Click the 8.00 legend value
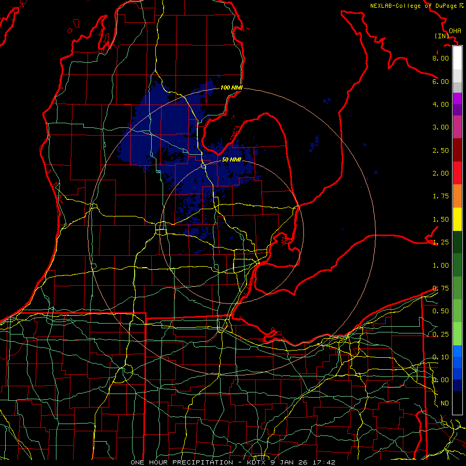This screenshot has height=466, width=466. click(441, 58)
